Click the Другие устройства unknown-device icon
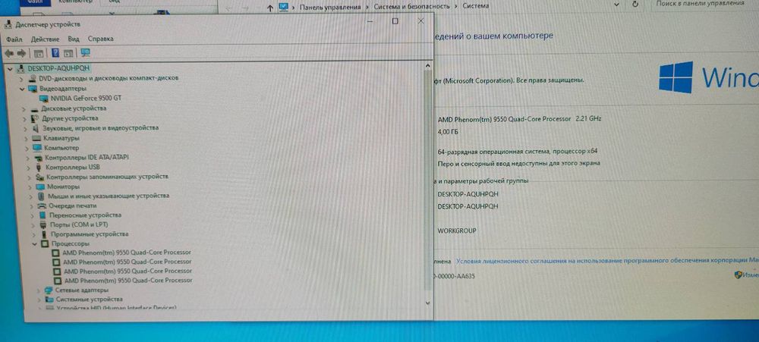 point(34,118)
